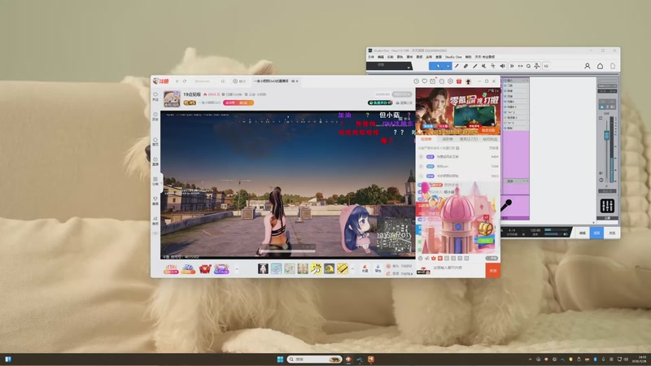Screen dimensions: 651x366
Task: Open the Browse button at Studio One bottom right
Action: tap(612, 233)
